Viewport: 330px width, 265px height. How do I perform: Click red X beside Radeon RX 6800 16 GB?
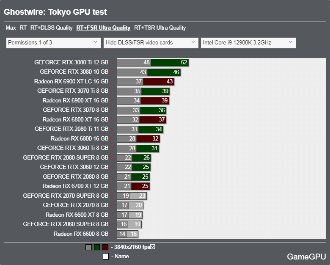click(x=112, y=139)
